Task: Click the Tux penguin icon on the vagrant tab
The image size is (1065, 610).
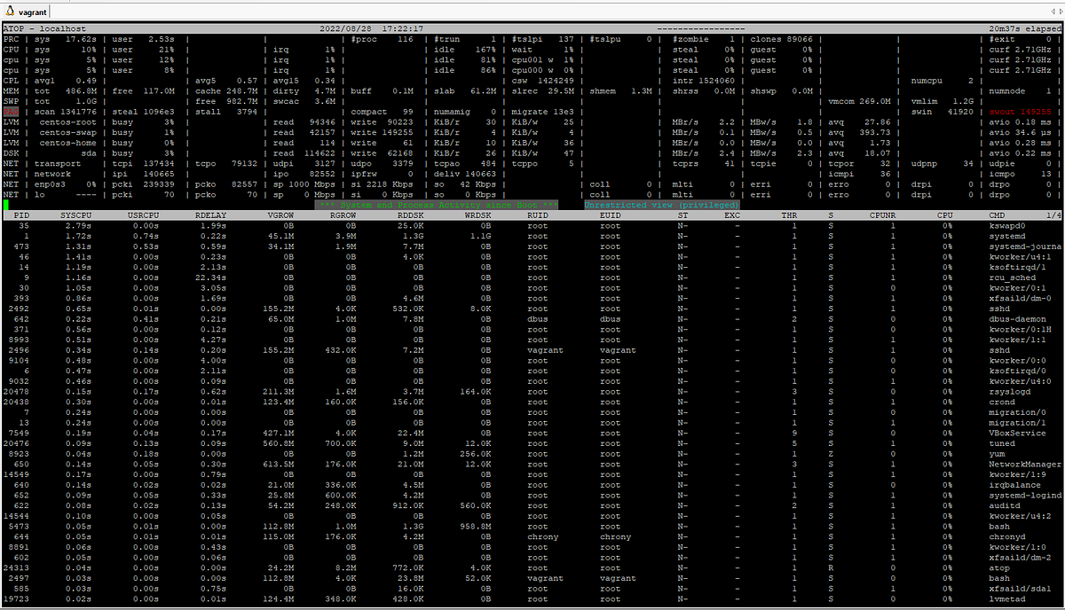Action: (x=9, y=12)
